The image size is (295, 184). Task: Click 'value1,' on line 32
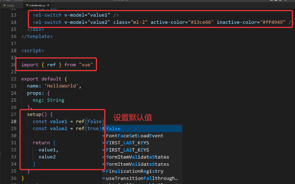click(48, 150)
